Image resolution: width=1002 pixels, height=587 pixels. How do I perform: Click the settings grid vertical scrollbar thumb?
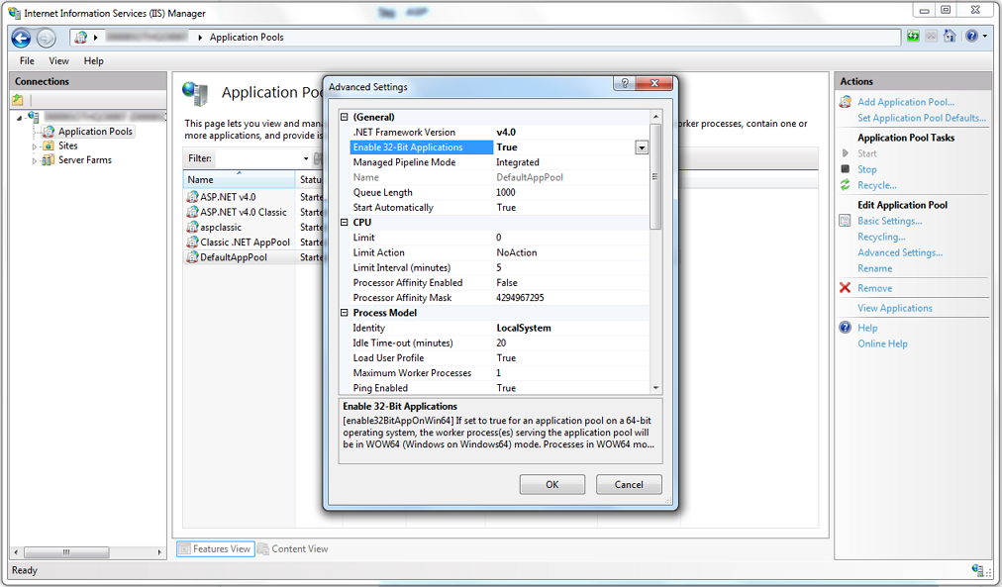(x=655, y=176)
